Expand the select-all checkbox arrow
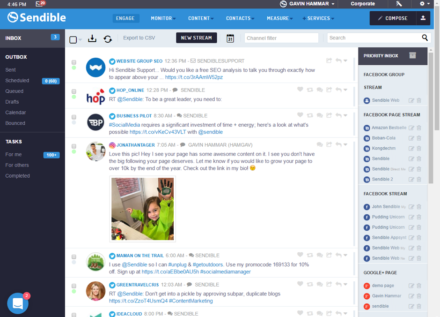 pyautogui.click(x=80, y=40)
